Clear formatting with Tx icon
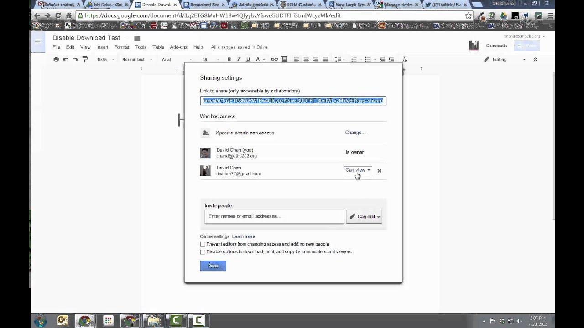 pyautogui.click(x=405, y=59)
